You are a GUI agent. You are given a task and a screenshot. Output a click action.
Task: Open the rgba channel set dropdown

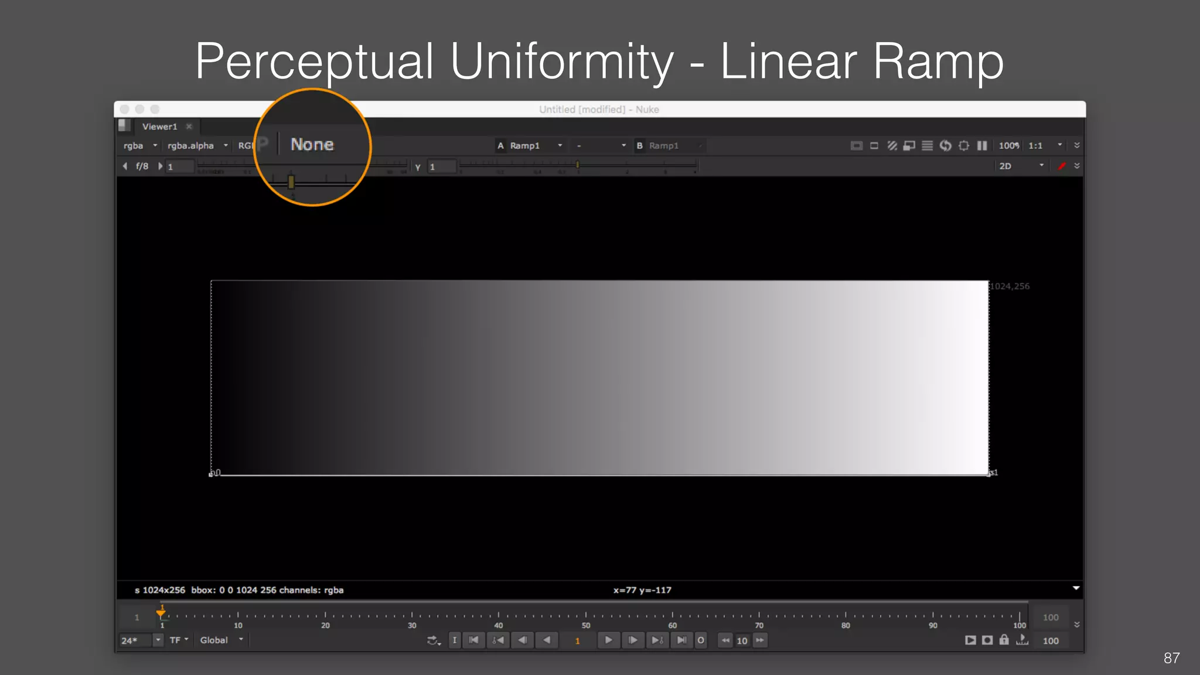(140, 146)
